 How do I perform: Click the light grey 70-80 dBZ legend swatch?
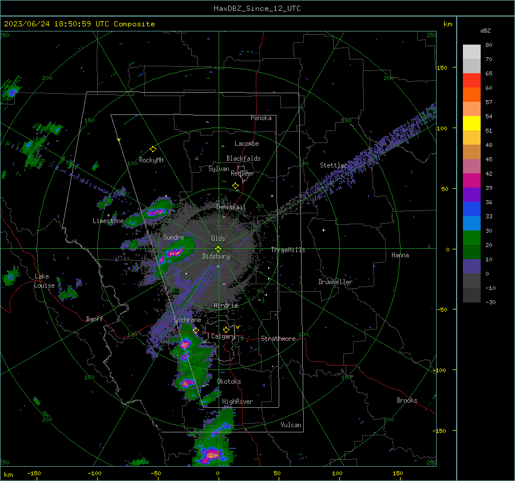pos(472,52)
